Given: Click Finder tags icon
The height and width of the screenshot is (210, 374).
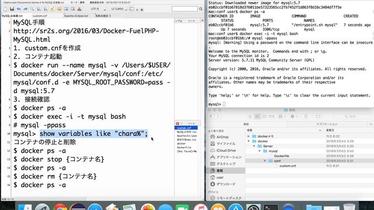Looking at the screenshot, I should coord(318,117).
